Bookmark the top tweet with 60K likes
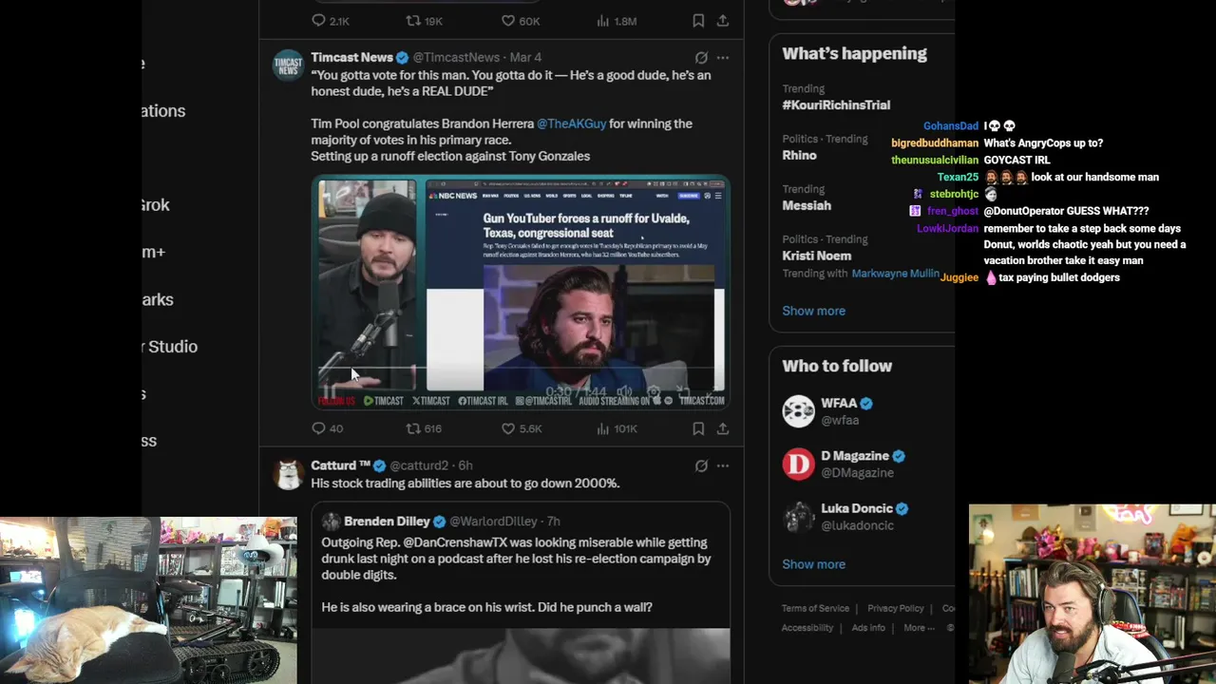 [698, 21]
